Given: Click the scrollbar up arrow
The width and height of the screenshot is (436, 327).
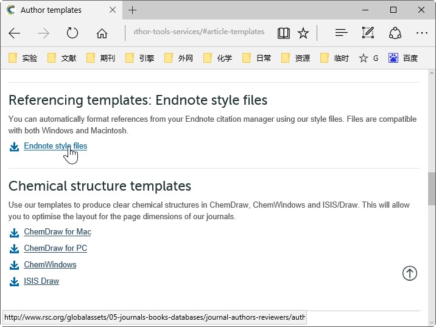Looking at the screenshot, I should pos(432,74).
